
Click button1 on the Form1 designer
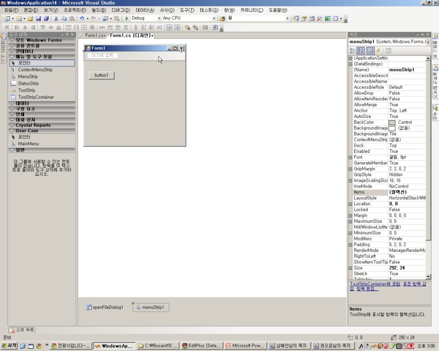click(101, 75)
